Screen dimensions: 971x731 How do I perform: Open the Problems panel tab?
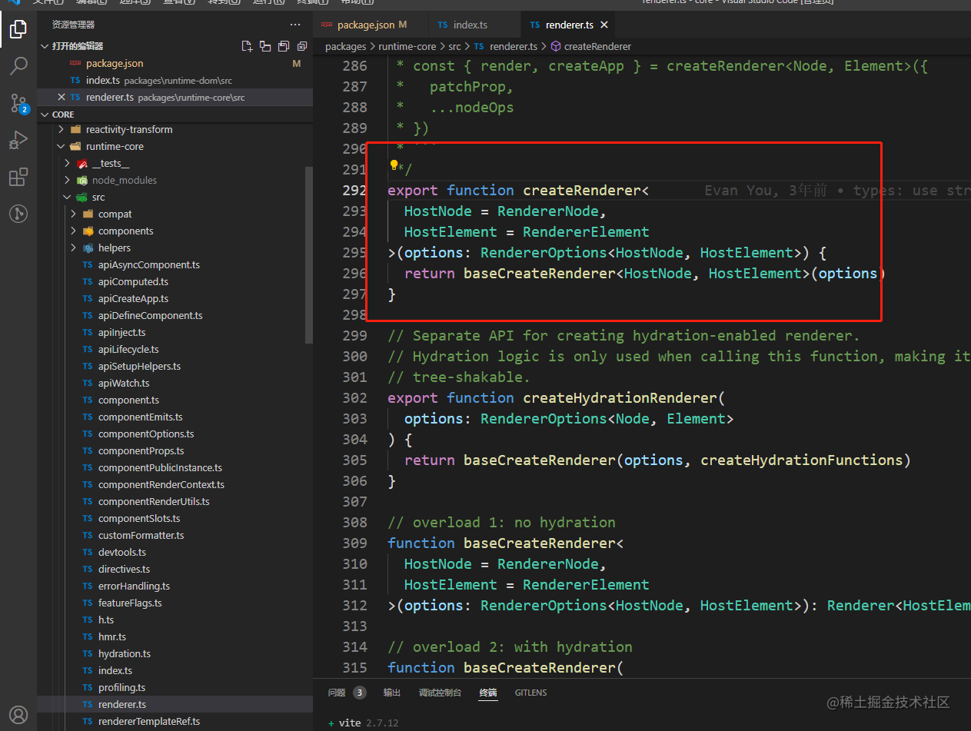[x=347, y=693]
